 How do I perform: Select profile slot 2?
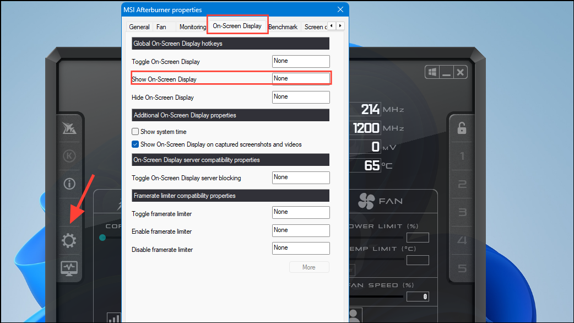(x=462, y=184)
